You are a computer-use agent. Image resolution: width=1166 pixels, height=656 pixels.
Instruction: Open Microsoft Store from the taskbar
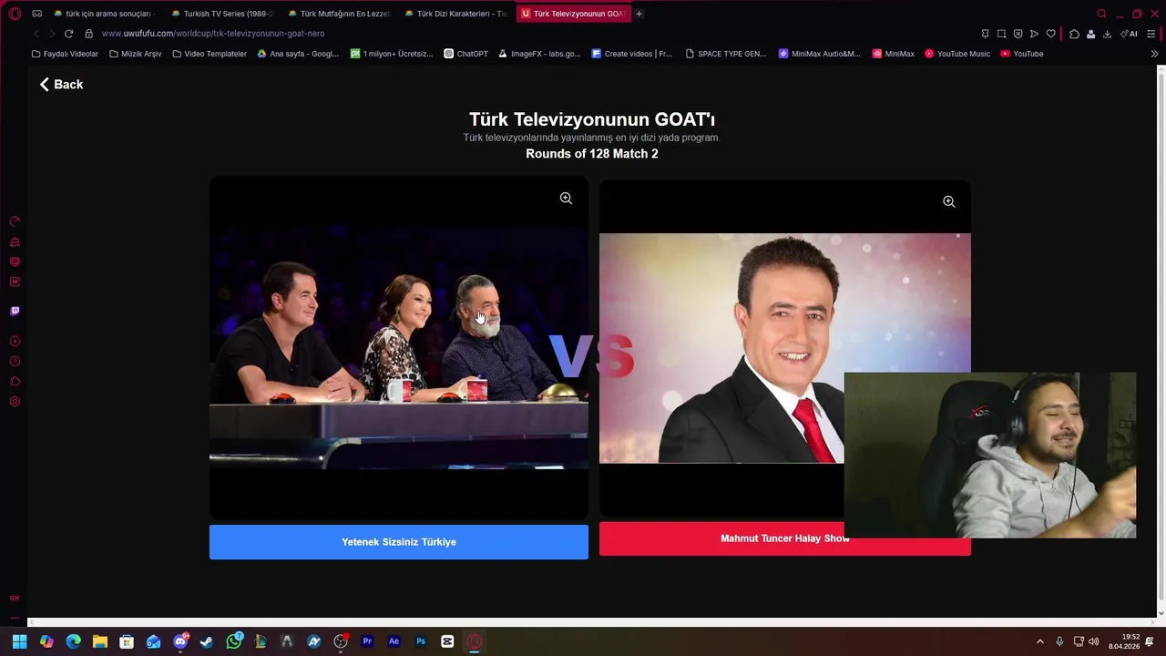tap(127, 641)
